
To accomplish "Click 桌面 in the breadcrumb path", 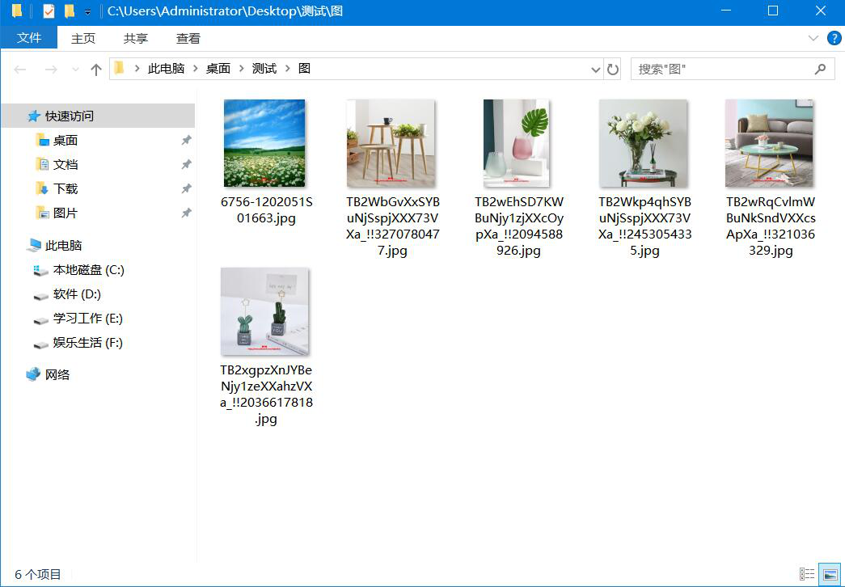I will pyautogui.click(x=218, y=69).
